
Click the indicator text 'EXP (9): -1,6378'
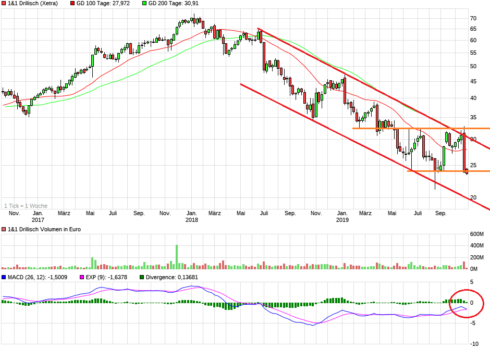(106, 277)
